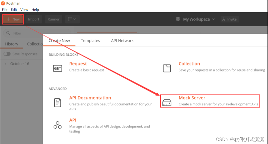Open the File menu
Viewport: 268px width, 144px height.
[5, 10]
